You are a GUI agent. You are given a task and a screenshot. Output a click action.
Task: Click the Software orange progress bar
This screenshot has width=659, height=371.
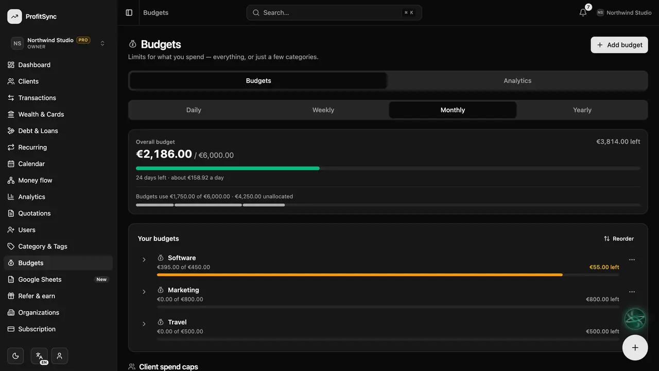pyautogui.click(x=360, y=275)
